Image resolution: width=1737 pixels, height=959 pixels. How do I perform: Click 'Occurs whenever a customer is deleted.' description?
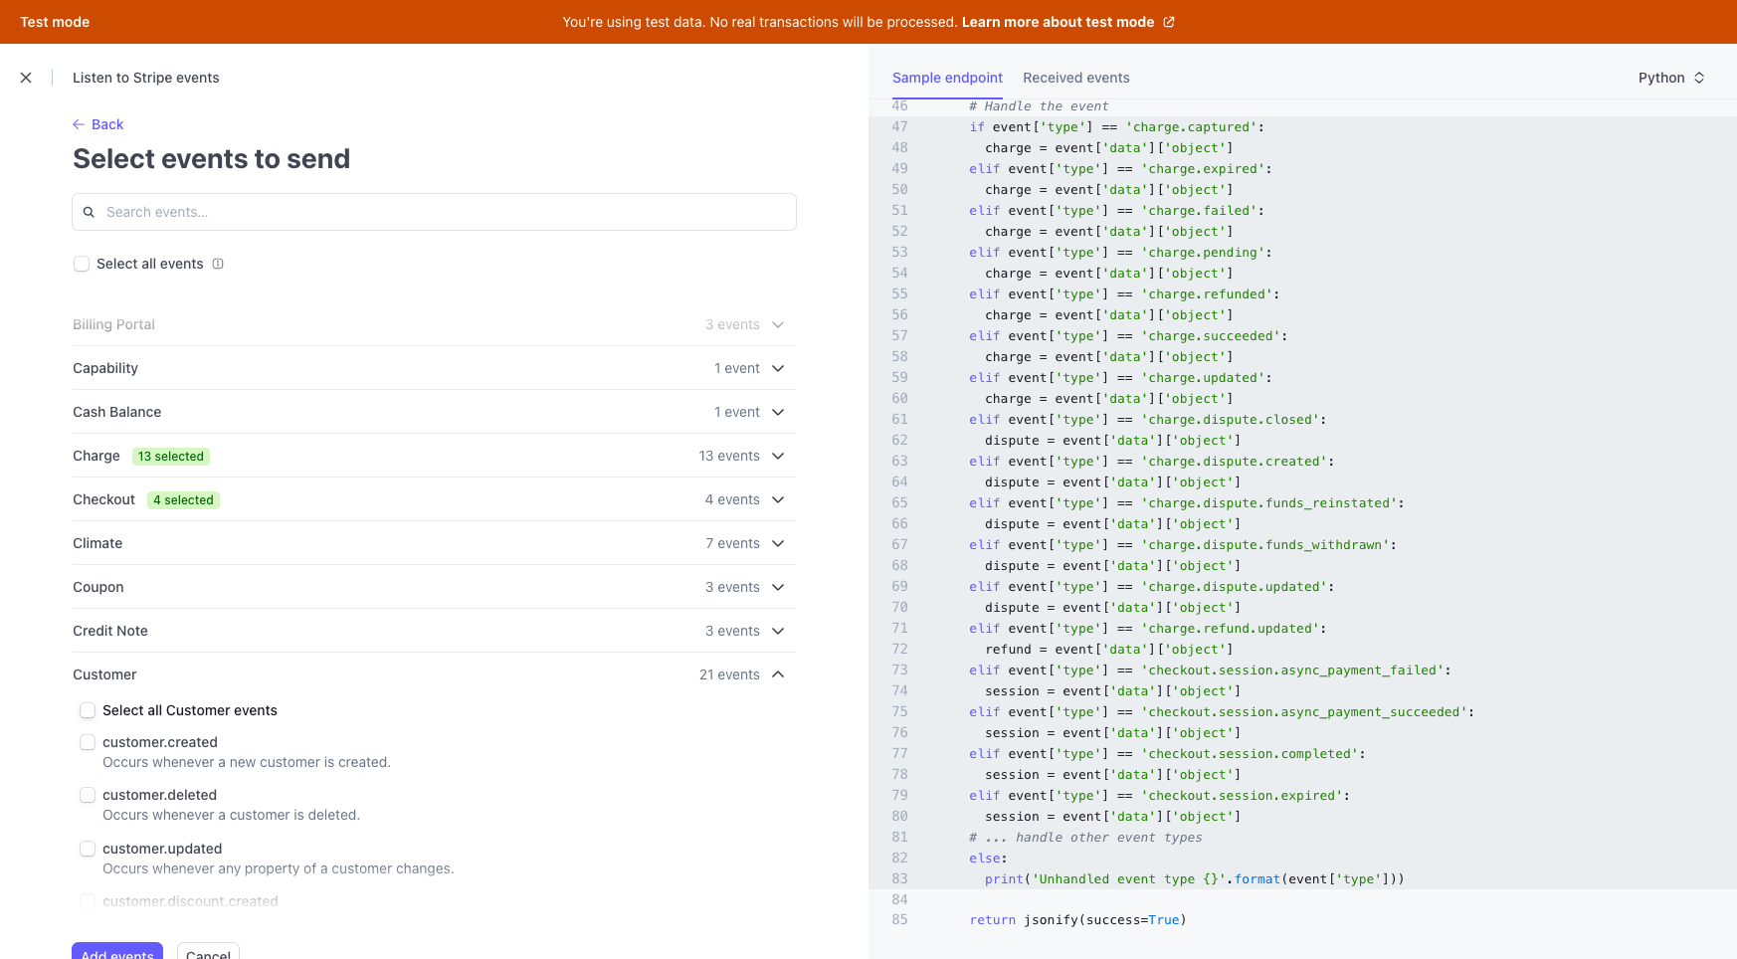pyautogui.click(x=231, y=815)
